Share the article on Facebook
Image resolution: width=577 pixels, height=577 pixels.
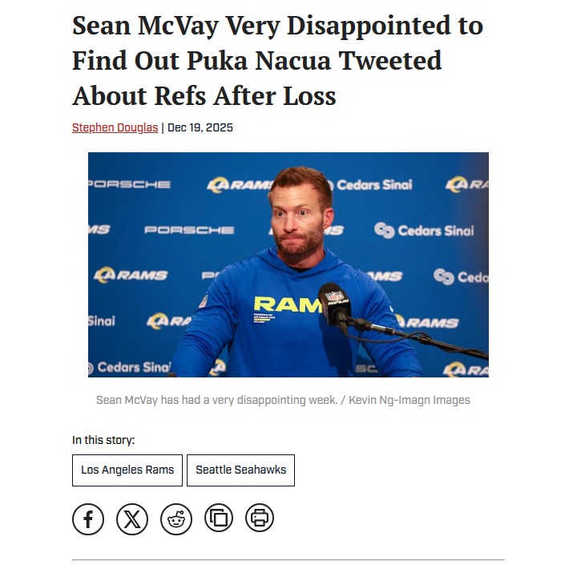click(88, 518)
